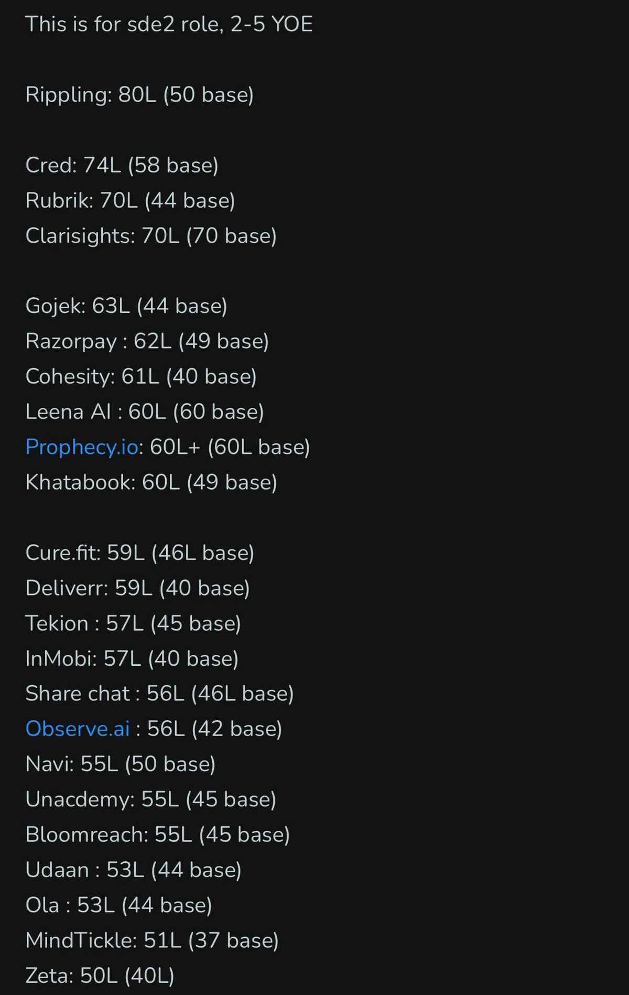
Task: Click the Cohesity 61L line
Action: [141, 376]
